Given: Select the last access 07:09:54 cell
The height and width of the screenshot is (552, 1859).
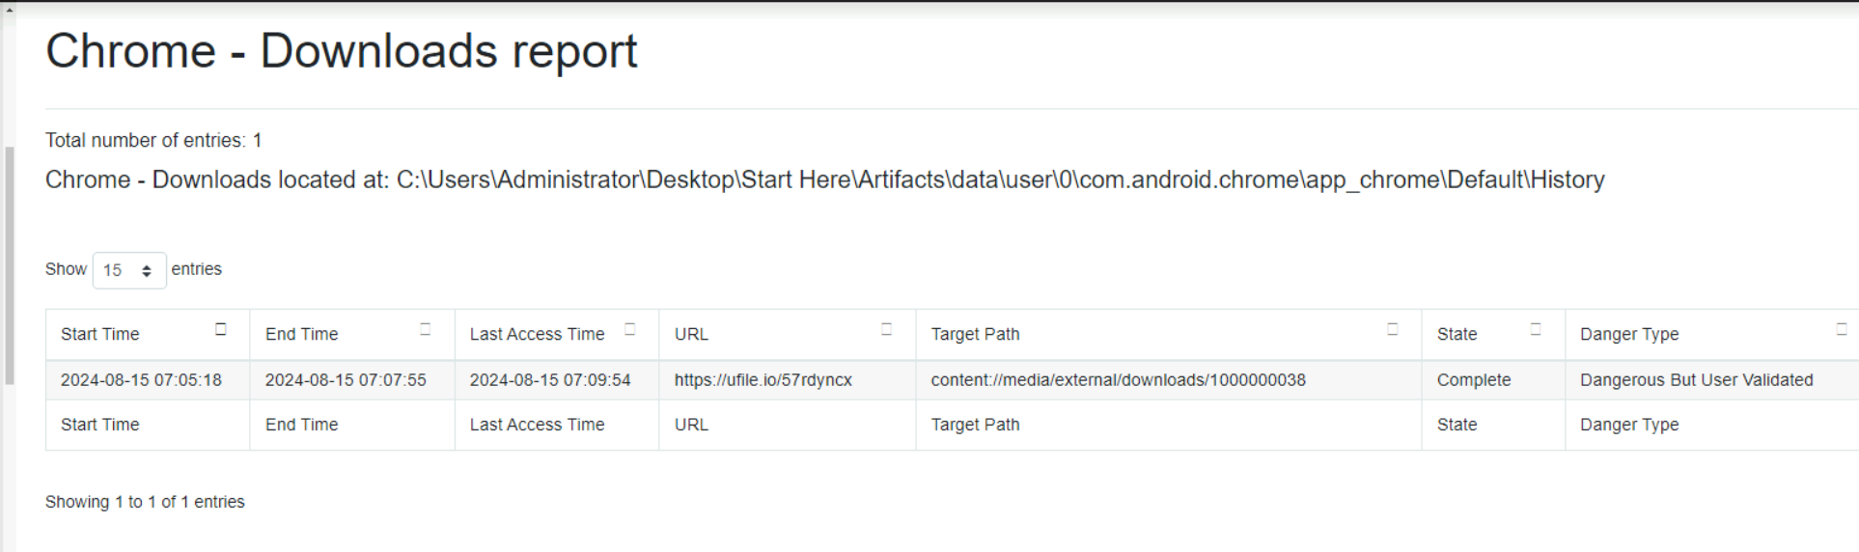Looking at the screenshot, I should point(550,380).
